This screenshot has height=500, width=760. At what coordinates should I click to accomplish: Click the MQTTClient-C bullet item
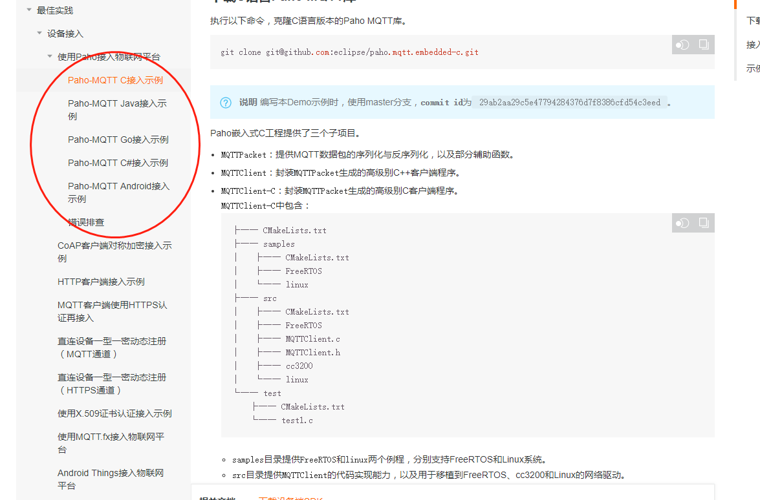[x=340, y=191]
